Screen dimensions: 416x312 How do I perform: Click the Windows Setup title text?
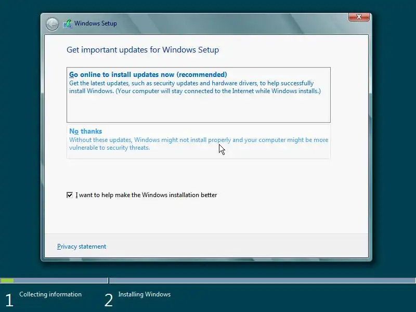(x=96, y=23)
